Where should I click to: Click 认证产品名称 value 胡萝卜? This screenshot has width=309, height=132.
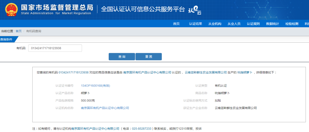point(85,93)
